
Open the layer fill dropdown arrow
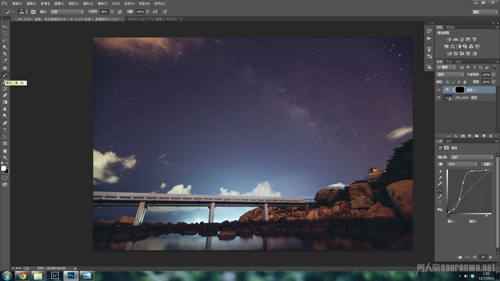click(493, 82)
